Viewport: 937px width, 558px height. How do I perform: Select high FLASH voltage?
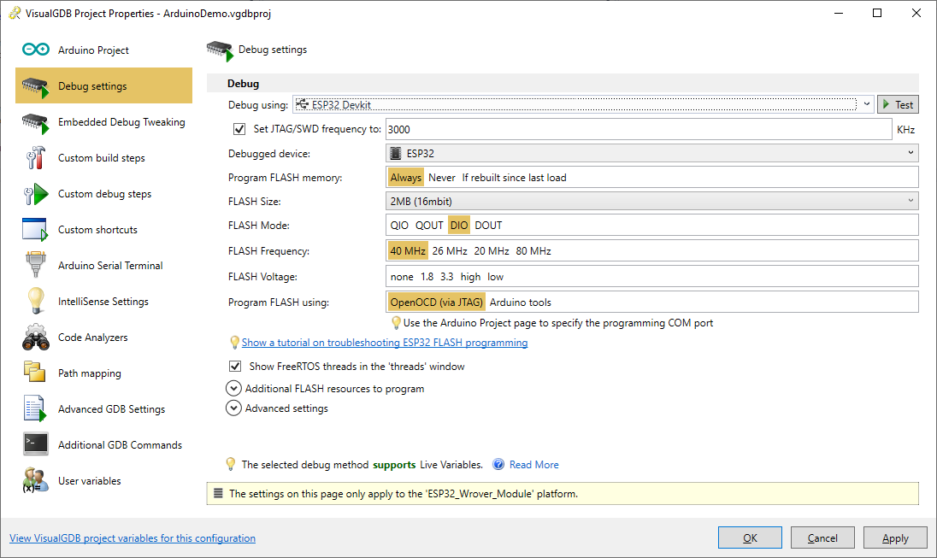470,277
